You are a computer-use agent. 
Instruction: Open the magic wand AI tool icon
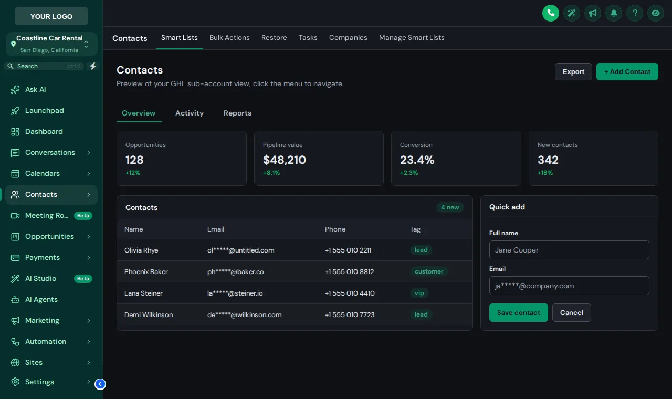coord(572,13)
